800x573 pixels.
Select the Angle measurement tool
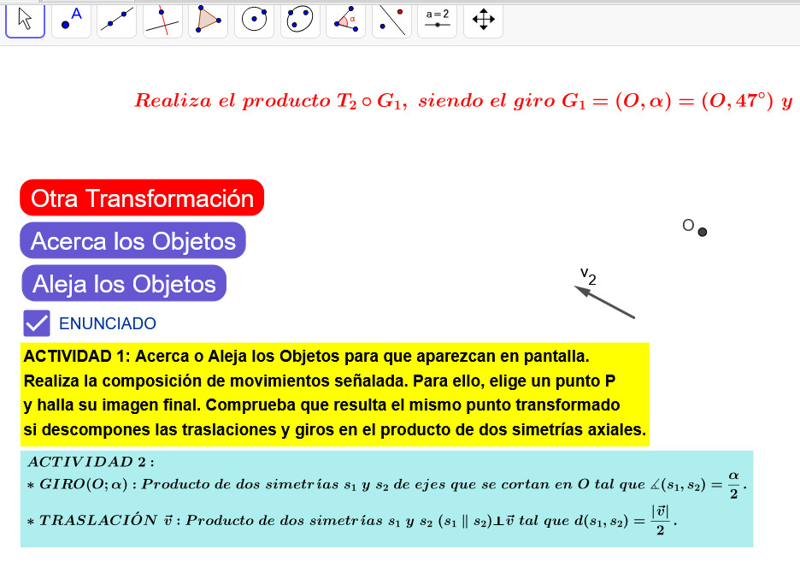[345, 21]
